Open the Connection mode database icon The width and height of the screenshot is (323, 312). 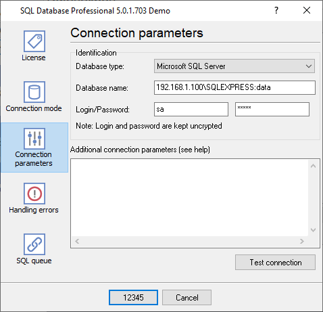click(34, 92)
